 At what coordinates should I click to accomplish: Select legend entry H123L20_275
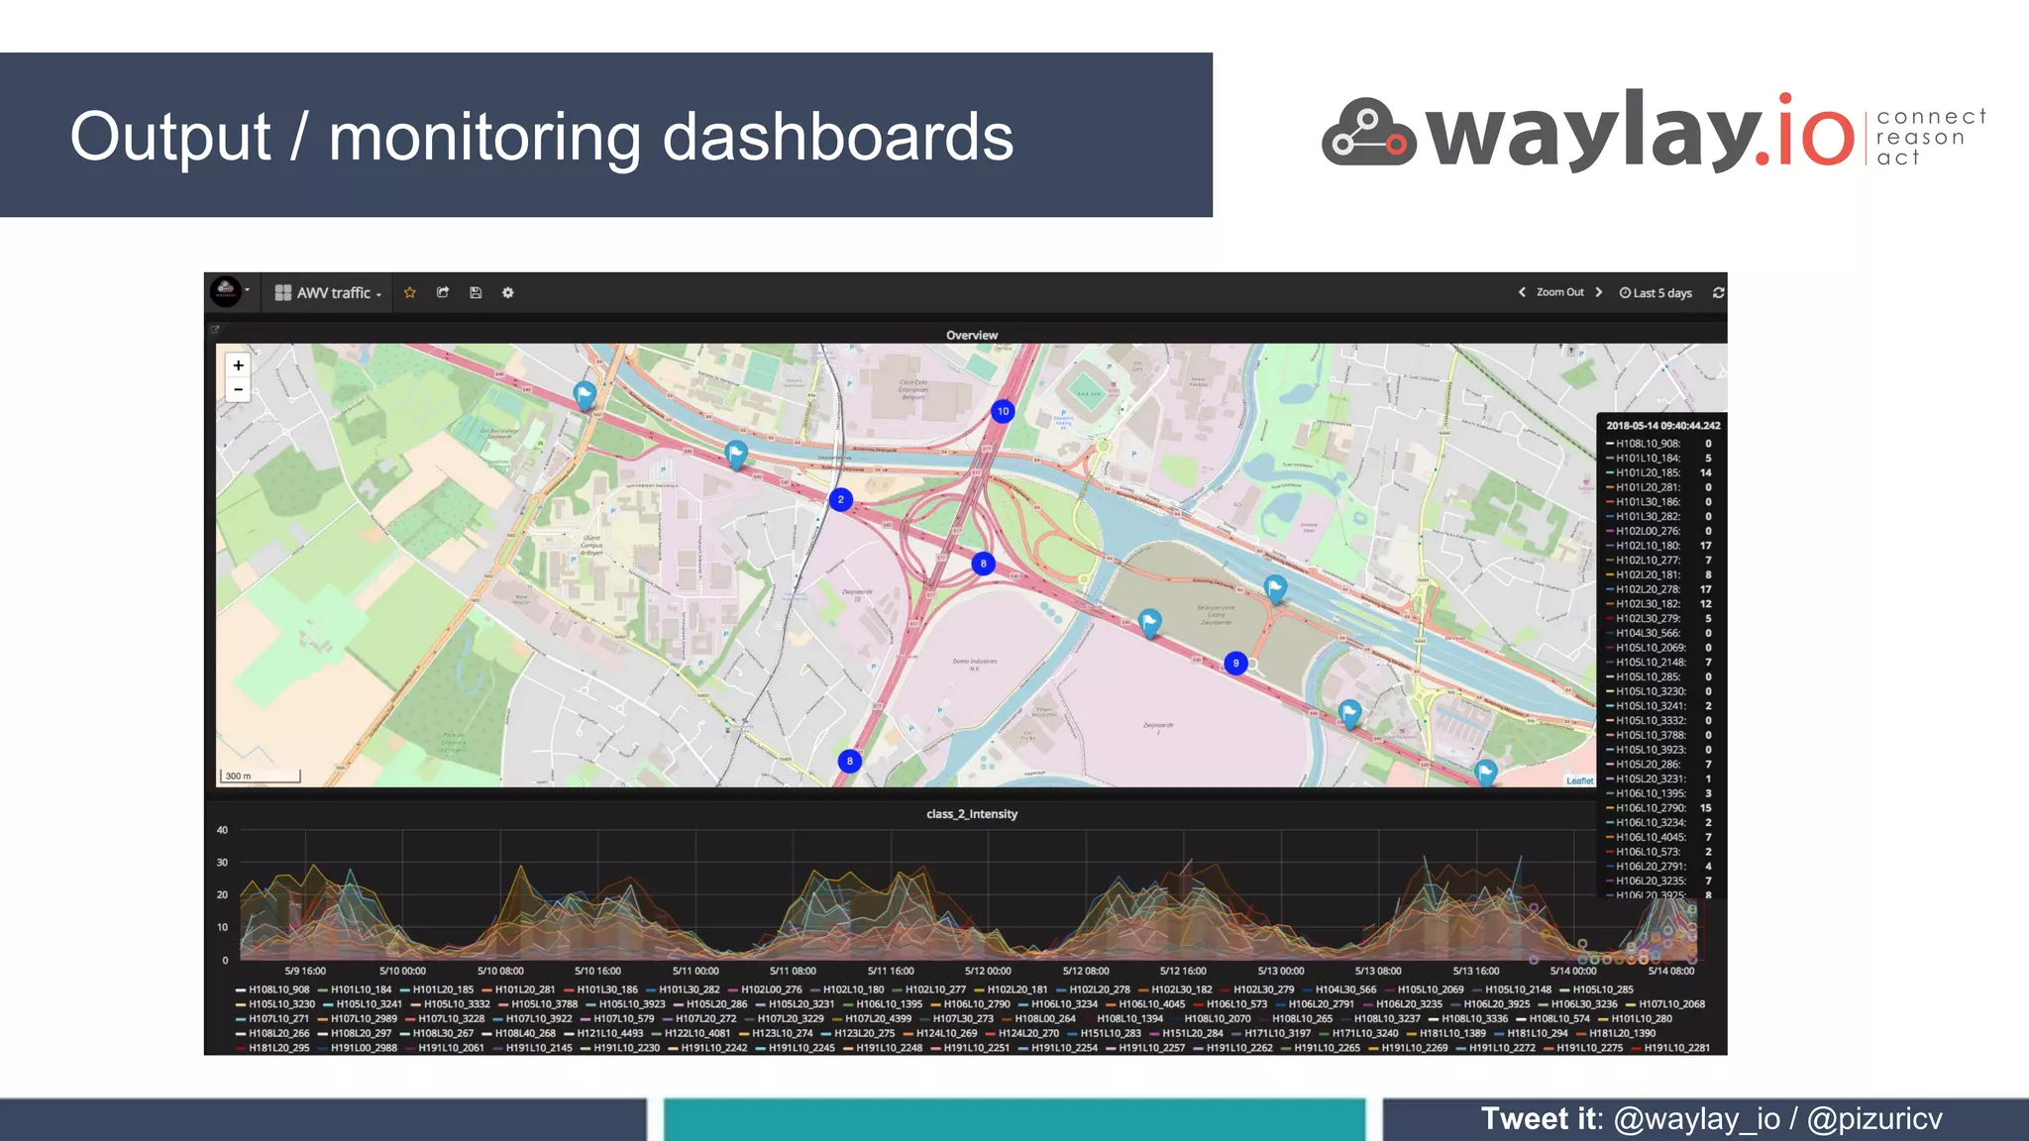click(858, 1033)
